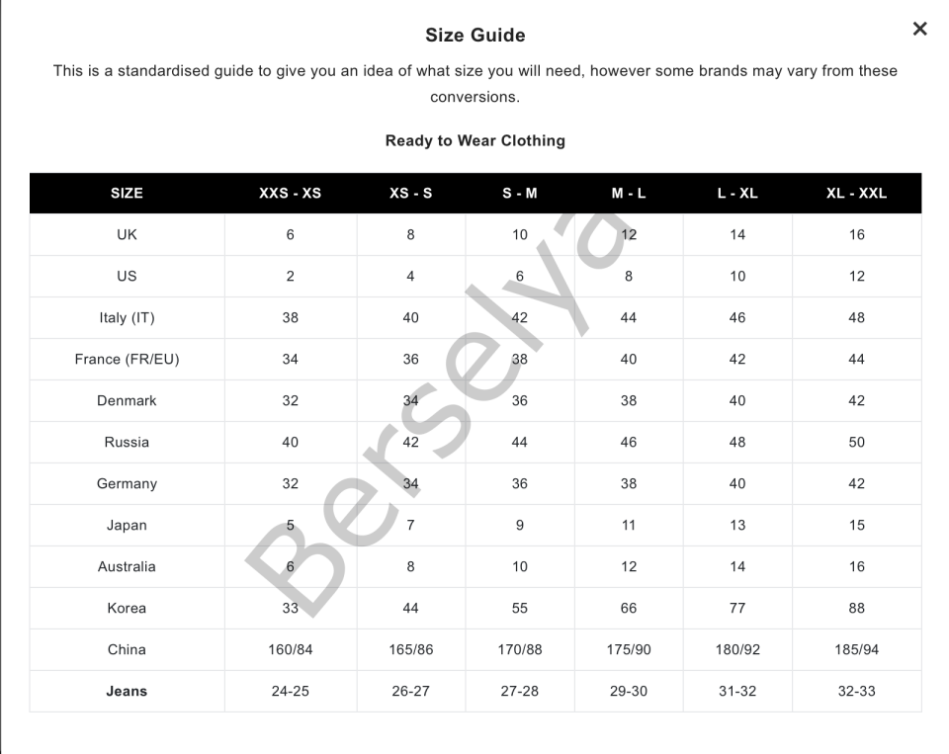
Task: Select the Jeans 29-30 size cell
Action: [x=629, y=692]
